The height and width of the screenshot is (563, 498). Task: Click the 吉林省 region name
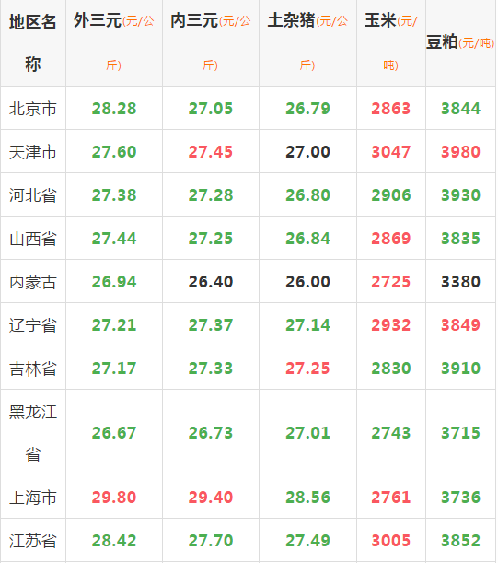point(33,369)
